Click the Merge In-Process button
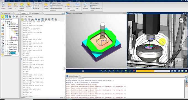 (56, 9)
